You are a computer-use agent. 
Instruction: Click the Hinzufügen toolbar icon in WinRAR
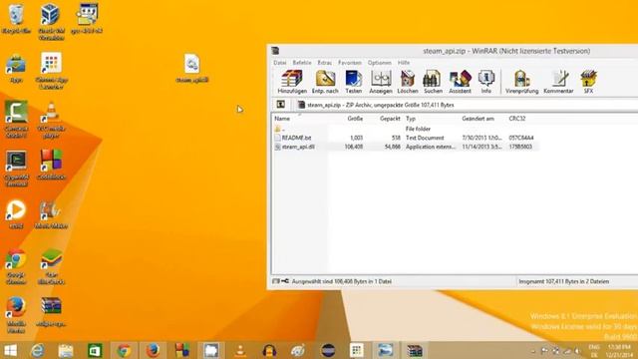pyautogui.click(x=292, y=82)
